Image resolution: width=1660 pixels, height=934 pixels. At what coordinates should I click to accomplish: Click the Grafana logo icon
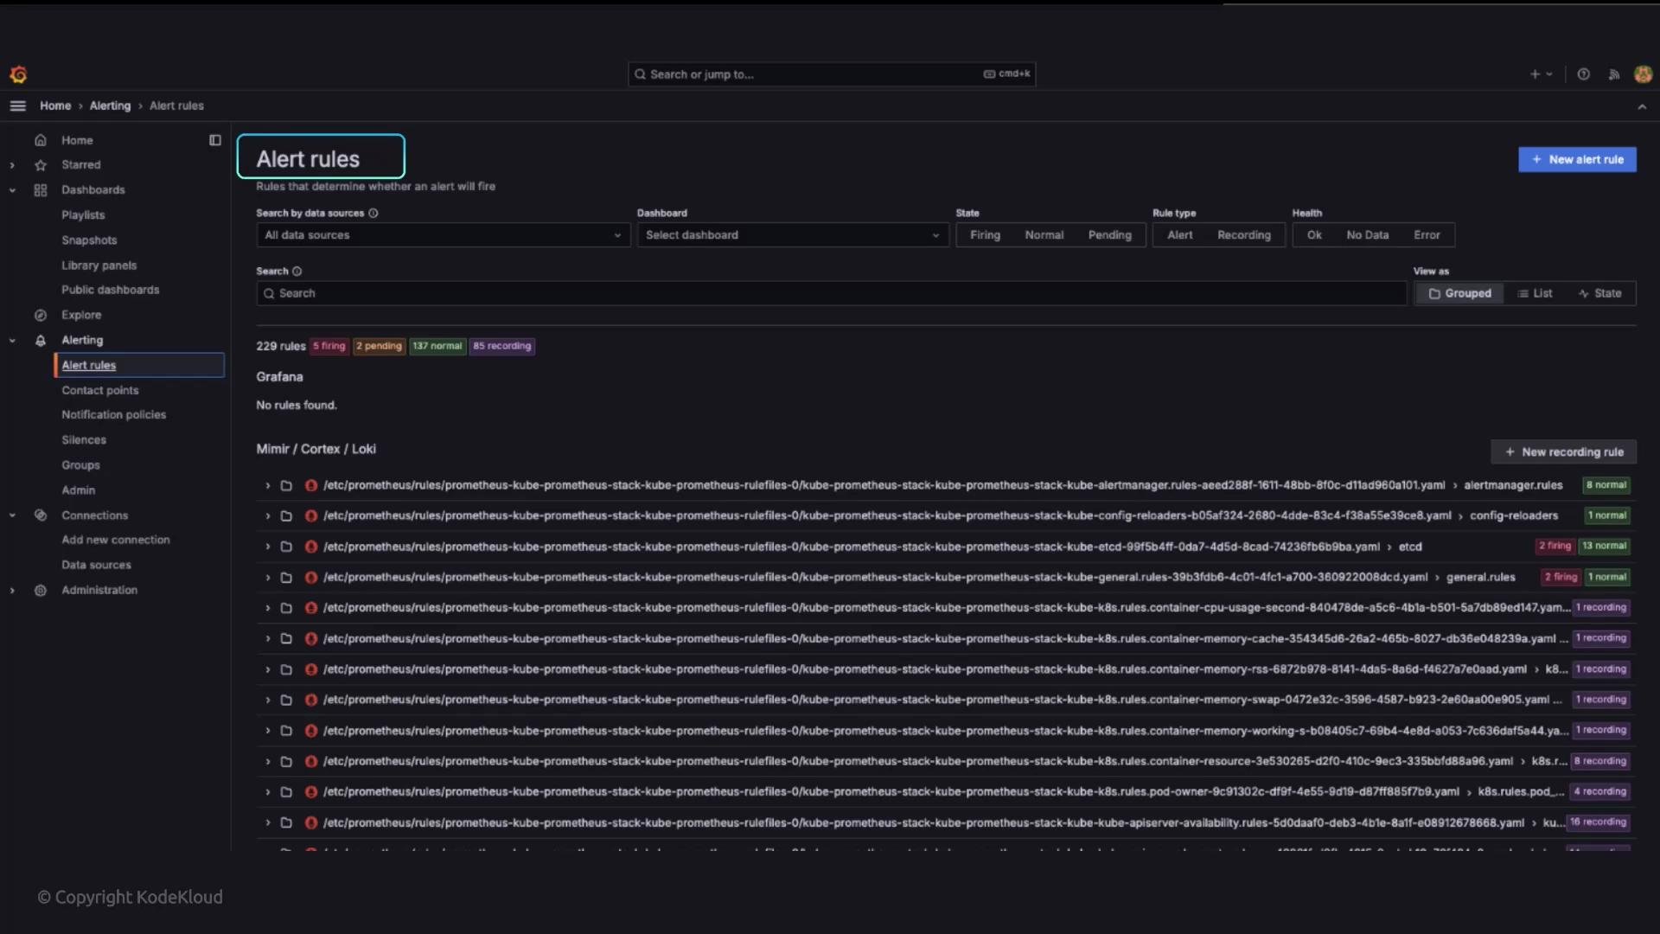(18, 74)
